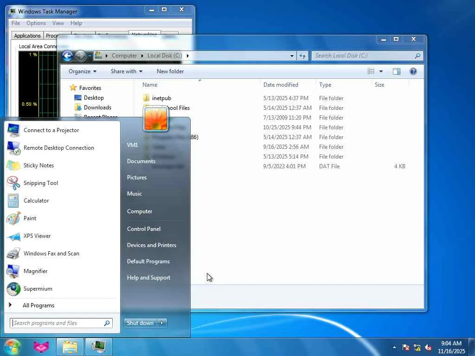
Task: Click the Explorer Forward arrow button
Action: 80,56
